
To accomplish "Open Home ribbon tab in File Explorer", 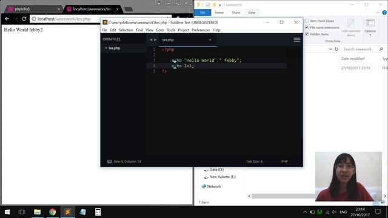I will coord(219,13).
